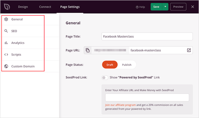Copy the Page URL with copy icon
The width and height of the screenshot is (199, 118).
[88, 50]
